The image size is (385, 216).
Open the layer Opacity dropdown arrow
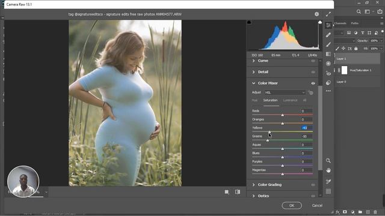(x=381, y=41)
